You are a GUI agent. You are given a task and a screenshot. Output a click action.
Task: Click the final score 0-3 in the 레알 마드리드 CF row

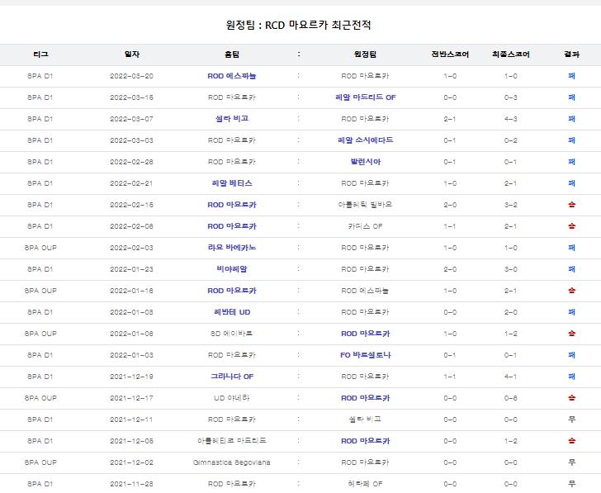(510, 97)
